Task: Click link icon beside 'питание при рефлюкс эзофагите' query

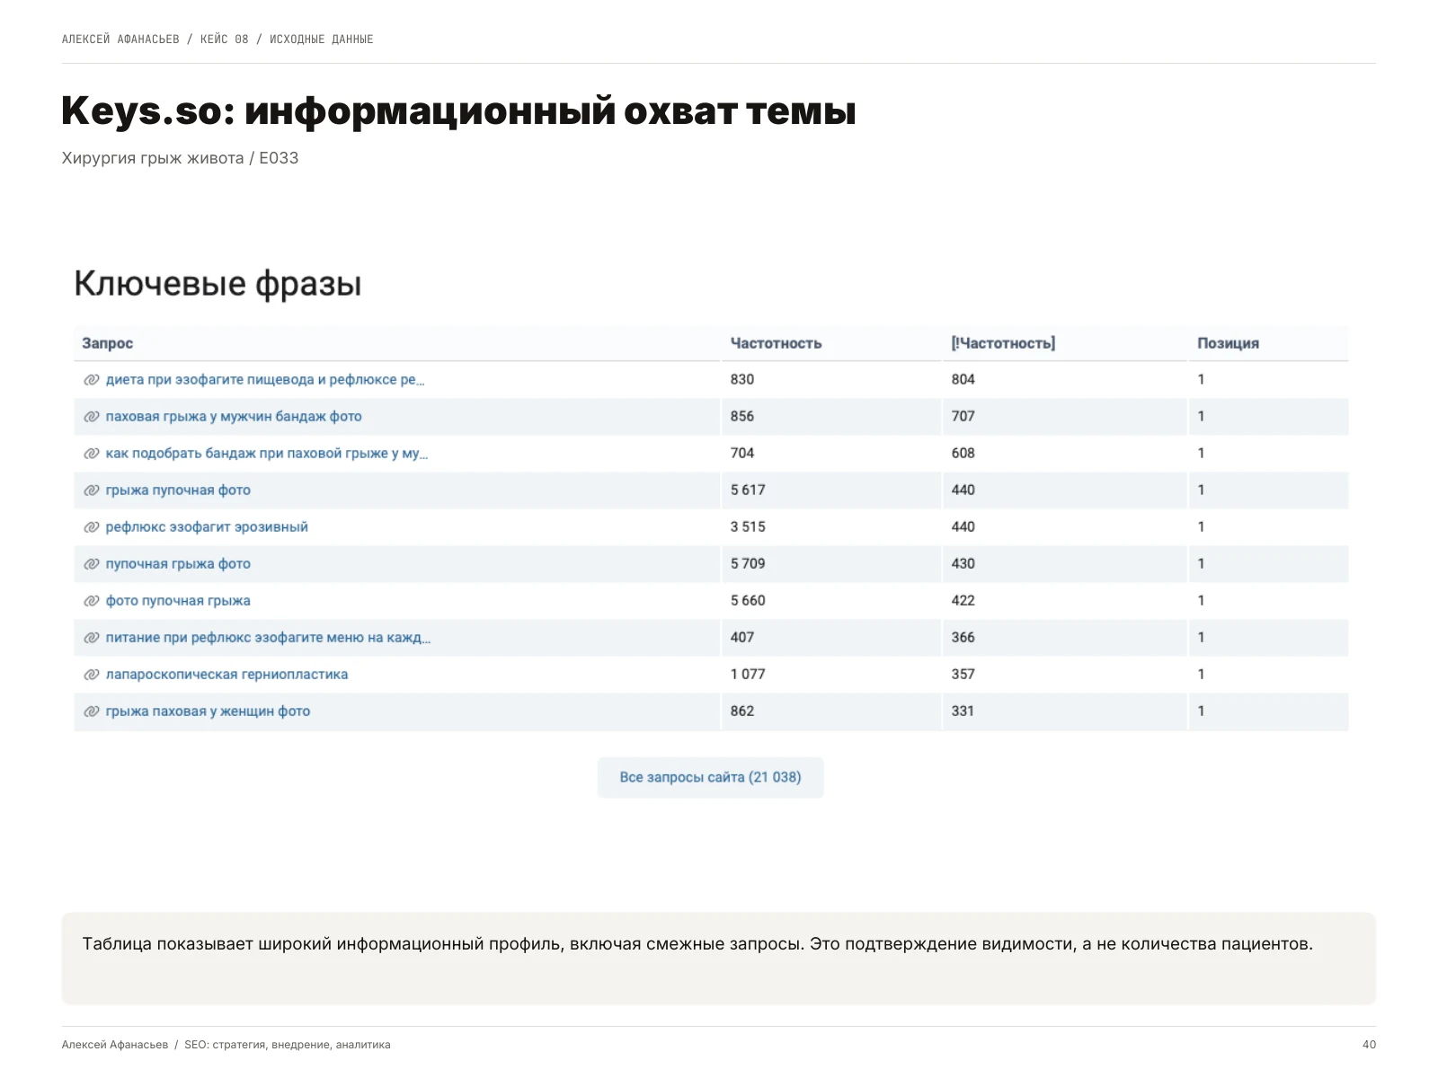Action: [x=91, y=638]
